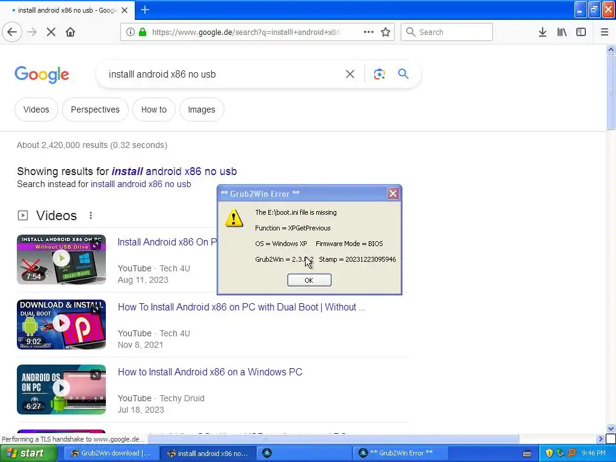Click the security shield tray icon

click(x=549, y=453)
